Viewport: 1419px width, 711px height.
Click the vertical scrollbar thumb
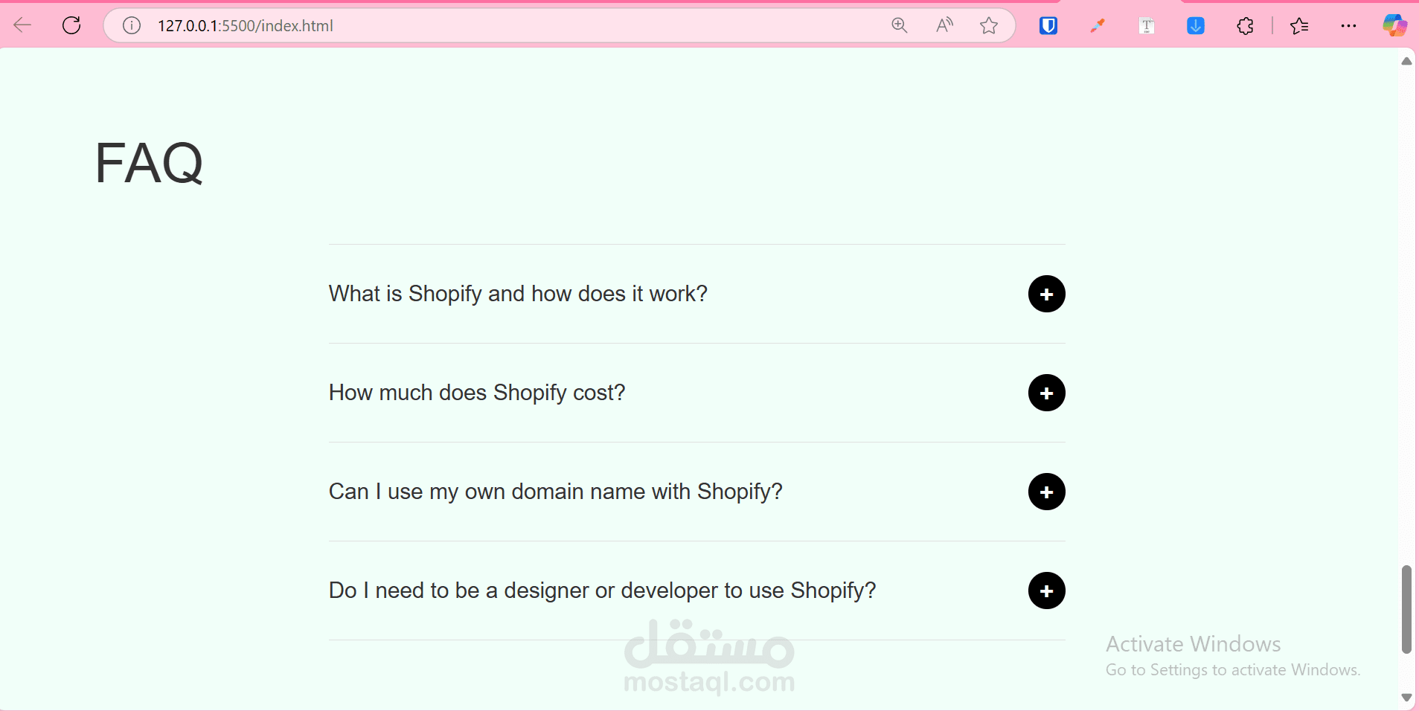click(x=1406, y=609)
